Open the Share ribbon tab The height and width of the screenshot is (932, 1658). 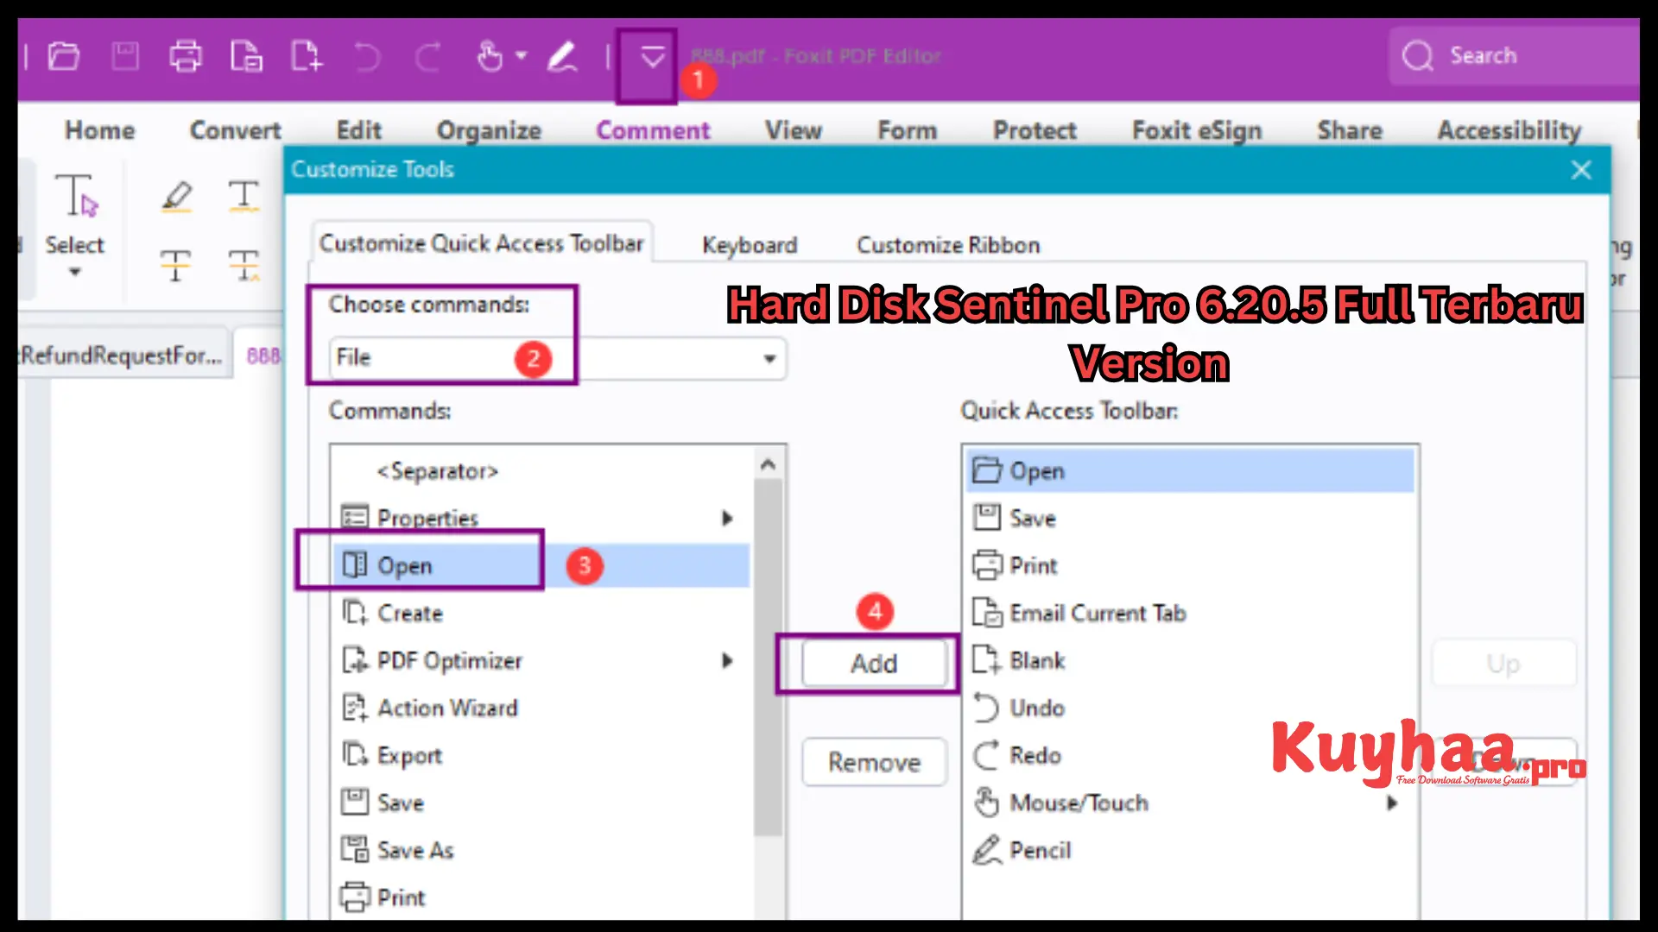[x=1350, y=130]
